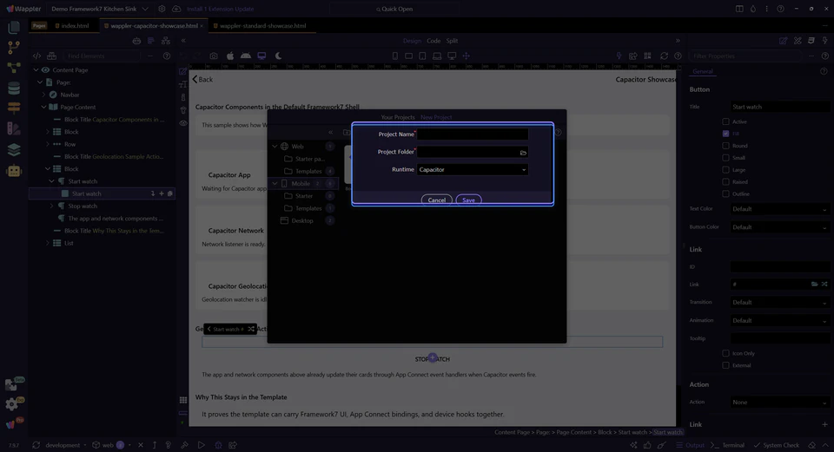Open the Workflows sidebar icon
The height and width of the screenshot is (452, 834).
click(x=14, y=68)
